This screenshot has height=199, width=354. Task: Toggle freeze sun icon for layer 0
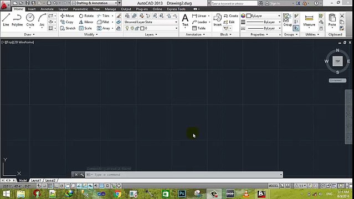pos(132,28)
